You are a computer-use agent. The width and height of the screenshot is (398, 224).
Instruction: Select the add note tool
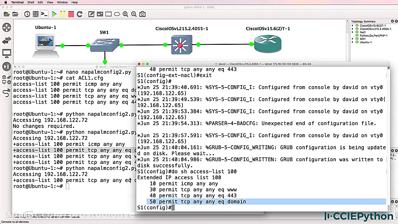[91, 14]
